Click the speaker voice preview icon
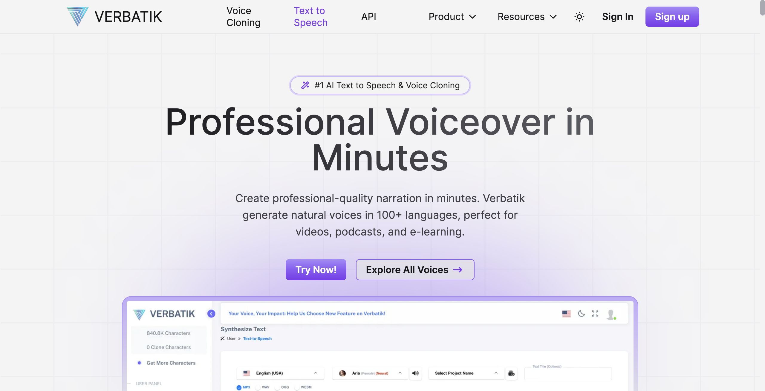The width and height of the screenshot is (765, 391). point(415,373)
